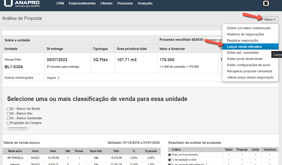Expand the chevron next to the user avatar
The width and height of the screenshot is (282, 165).
point(273,4)
